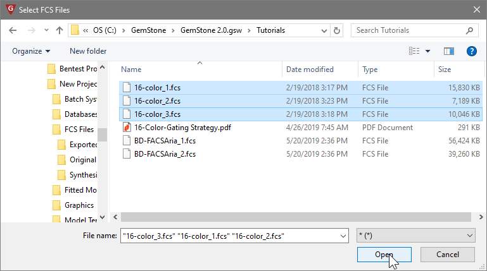Select file 16-color_3.fcs

[x=300, y=114]
